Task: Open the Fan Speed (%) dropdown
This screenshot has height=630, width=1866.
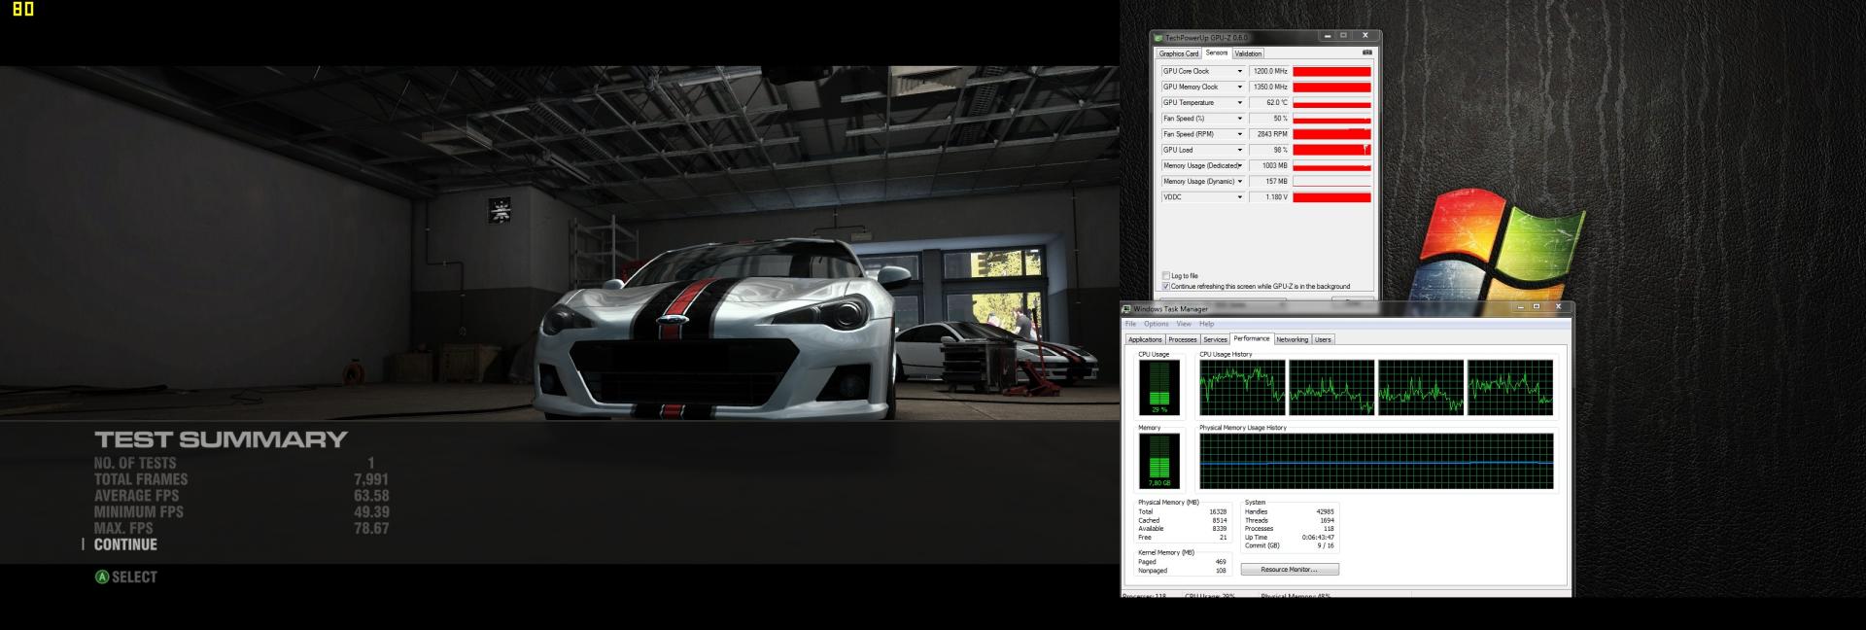Action: (x=1239, y=119)
